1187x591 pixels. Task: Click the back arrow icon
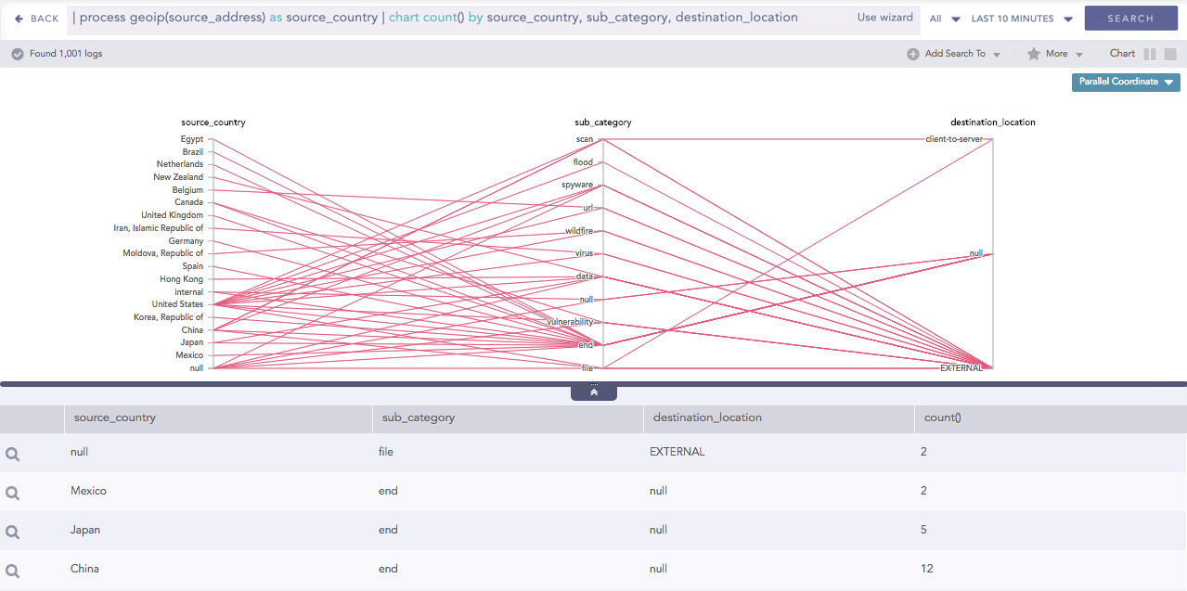coord(19,19)
